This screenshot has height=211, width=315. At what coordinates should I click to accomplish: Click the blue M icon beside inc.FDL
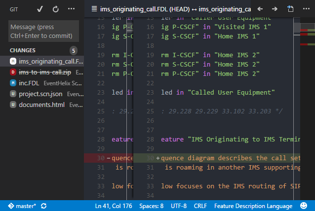[x=13, y=83]
